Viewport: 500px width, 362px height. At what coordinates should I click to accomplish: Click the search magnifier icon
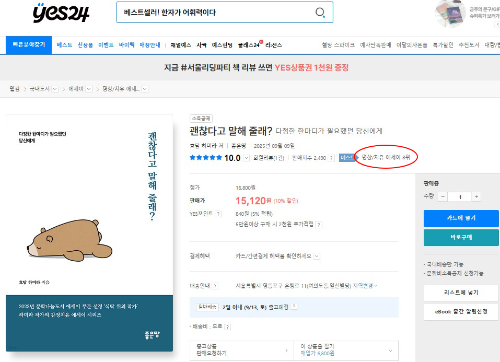pos(320,13)
